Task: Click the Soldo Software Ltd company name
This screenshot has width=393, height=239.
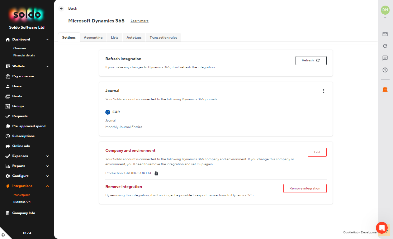Action: coord(27,27)
